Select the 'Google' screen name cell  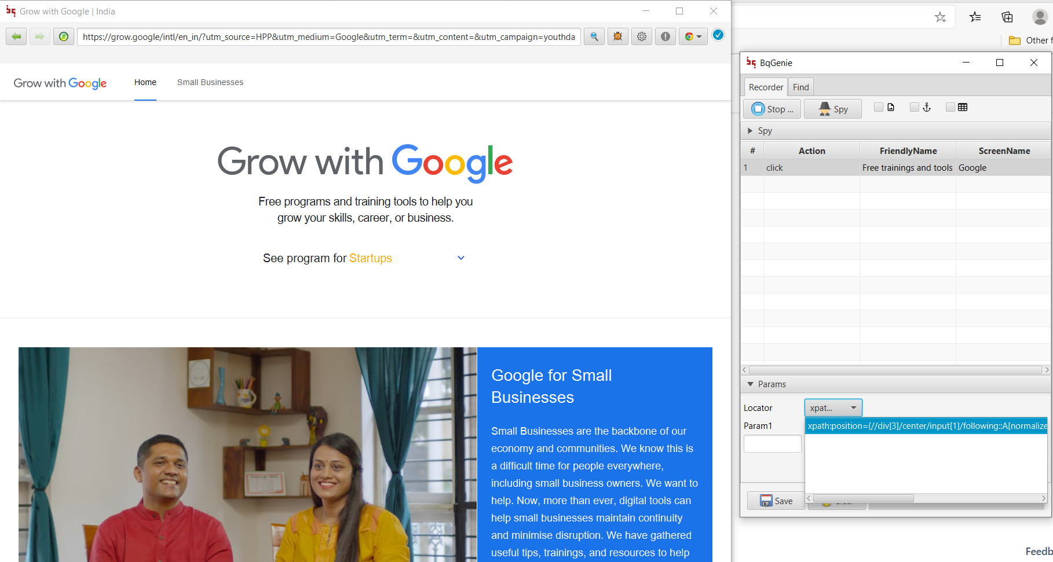click(1004, 168)
